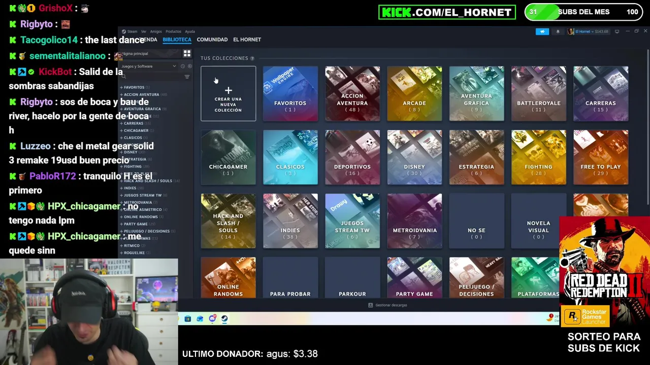Open the Juegos y Software dropdown
This screenshot has height=365, width=650.
(x=148, y=66)
